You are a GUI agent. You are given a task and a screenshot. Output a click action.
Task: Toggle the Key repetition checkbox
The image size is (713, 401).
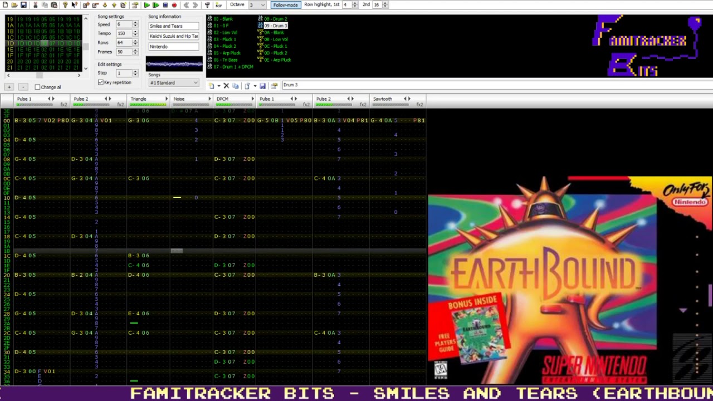101,82
